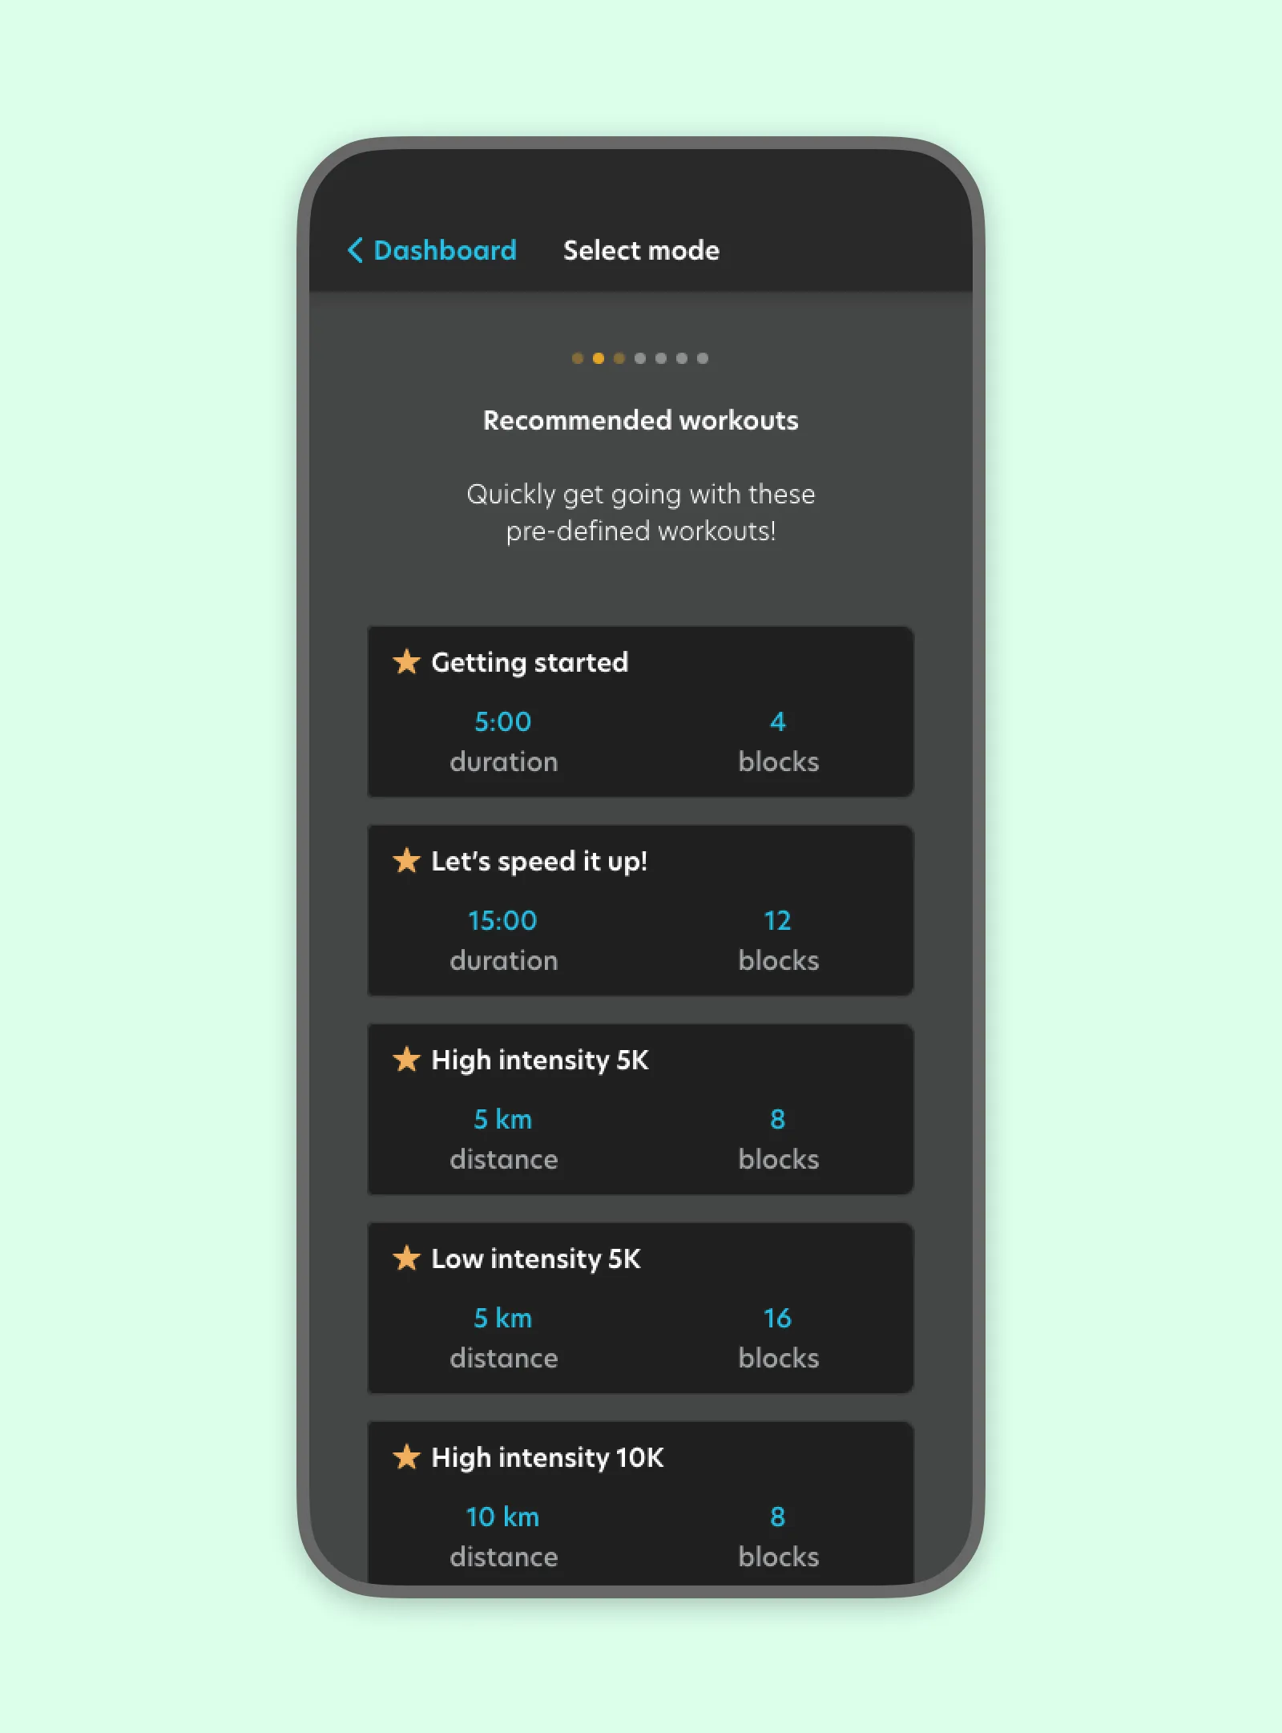
Task: Click the Low intensity 5K star icon
Action: (x=407, y=1258)
